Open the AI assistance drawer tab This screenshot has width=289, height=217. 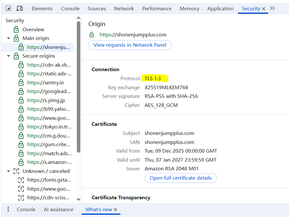coord(59,210)
